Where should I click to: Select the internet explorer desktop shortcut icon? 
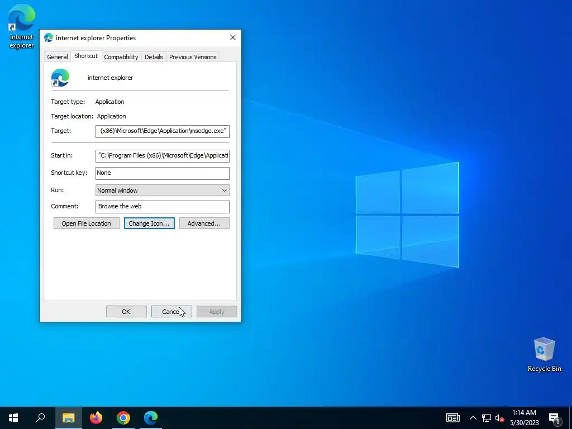pos(22,26)
